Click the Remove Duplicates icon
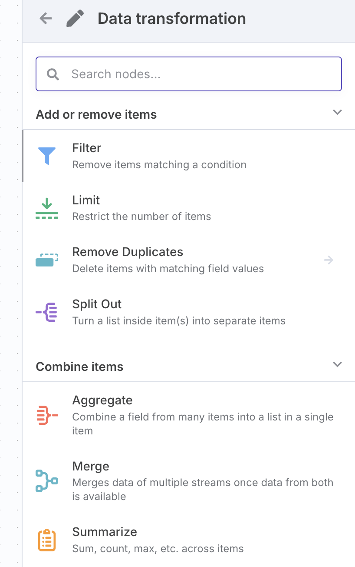This screenshot has width=355, height=567. pos(47,260)
